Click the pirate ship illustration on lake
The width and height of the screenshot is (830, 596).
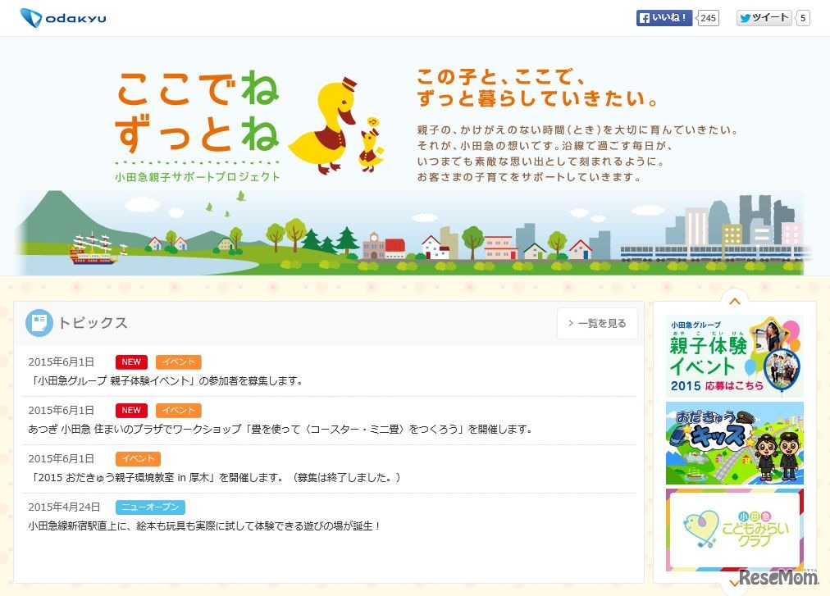pos(96,248)
